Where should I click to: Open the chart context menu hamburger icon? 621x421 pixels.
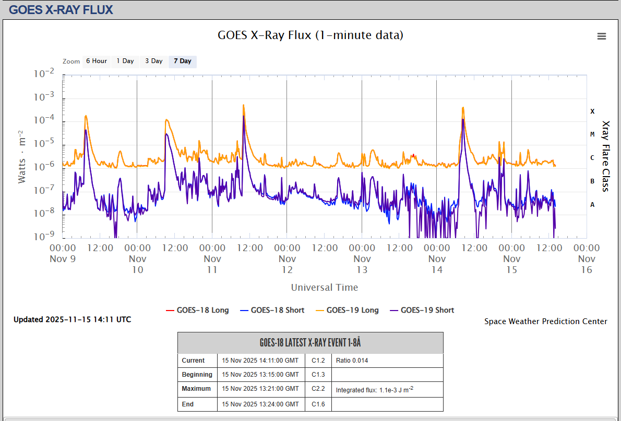(602, 36)
